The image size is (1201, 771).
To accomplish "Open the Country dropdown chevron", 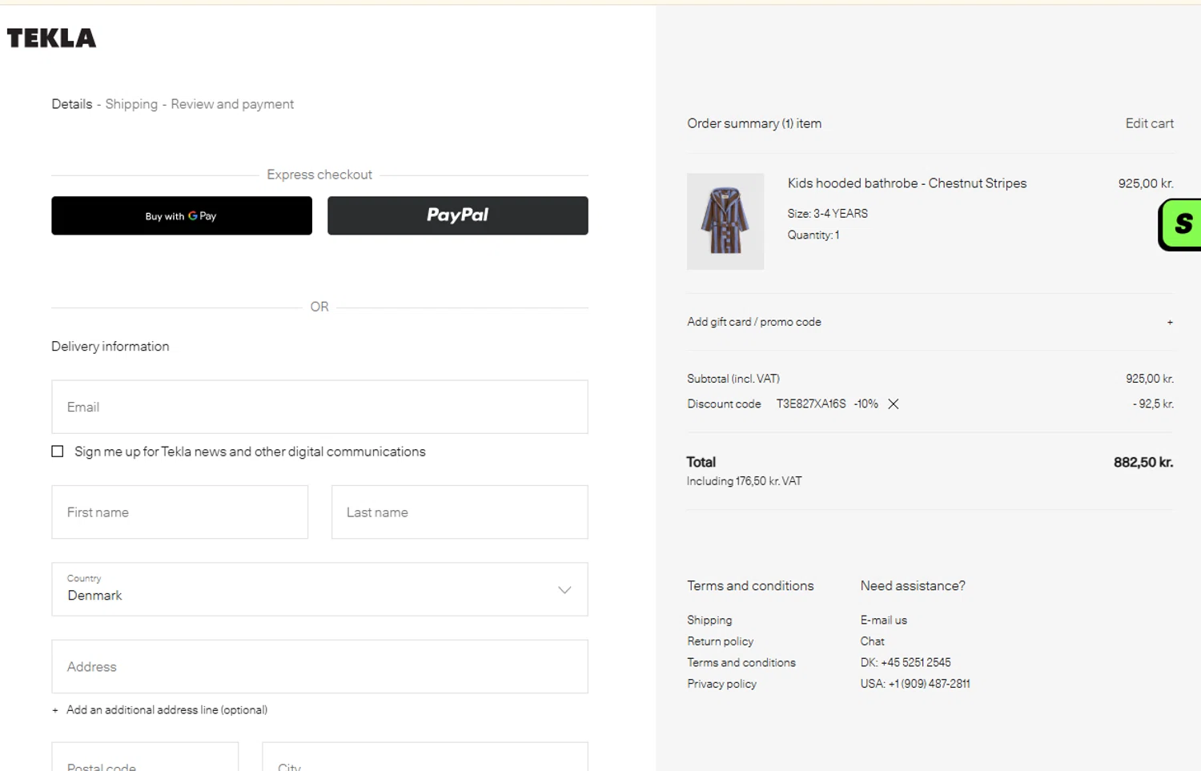I will click(x=564, y=590).
